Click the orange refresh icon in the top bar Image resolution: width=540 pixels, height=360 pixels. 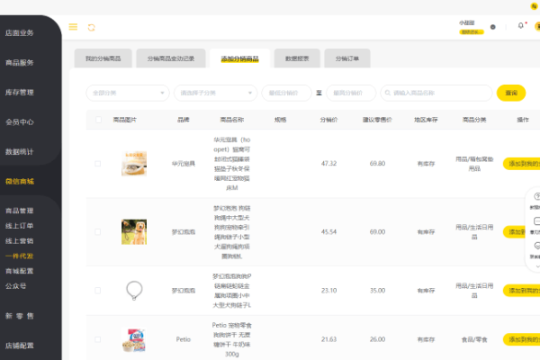pos(91,28)
